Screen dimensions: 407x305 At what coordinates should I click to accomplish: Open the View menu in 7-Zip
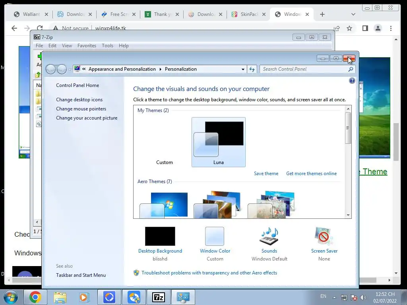point(67,46)
